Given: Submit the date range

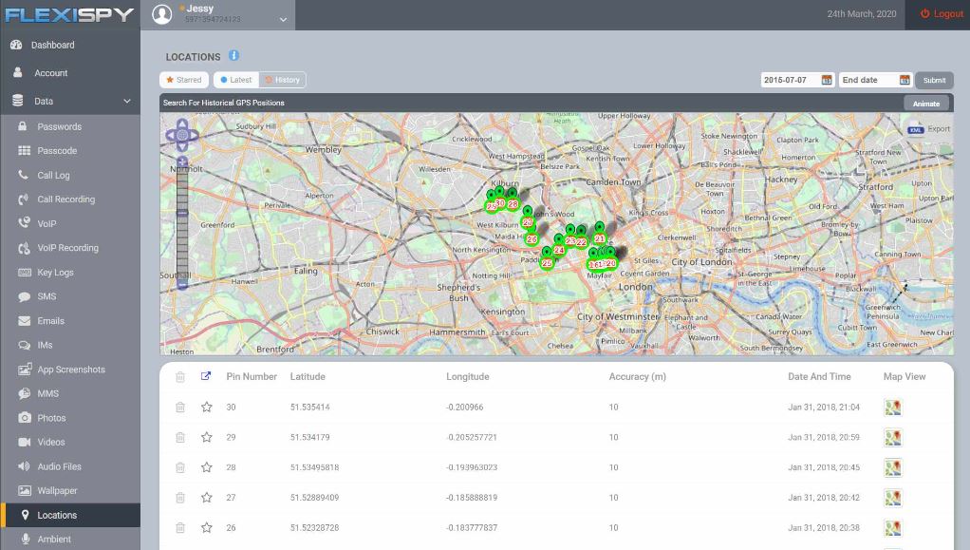Looking at the screenshot, I should tap(934, 80).
